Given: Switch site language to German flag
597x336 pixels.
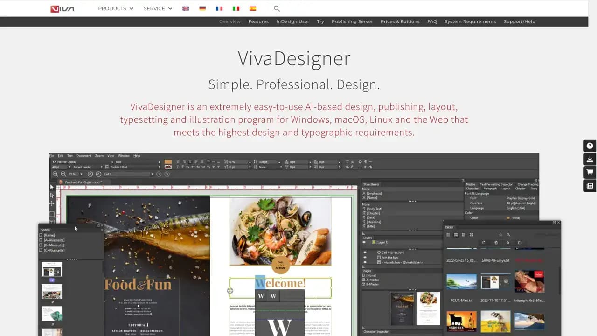Looking at the screenshot, I should (x=202, y=8).
